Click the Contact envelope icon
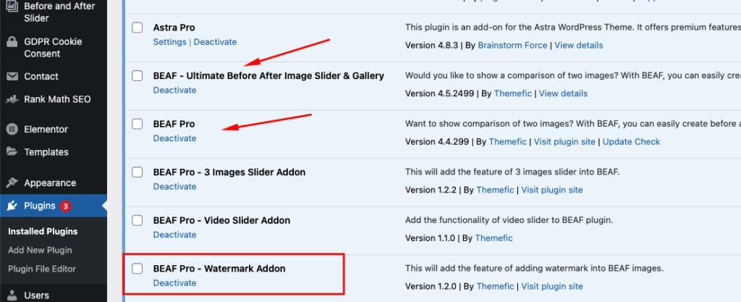Screen dimensions: 741x302 click(x=12, y=77)
